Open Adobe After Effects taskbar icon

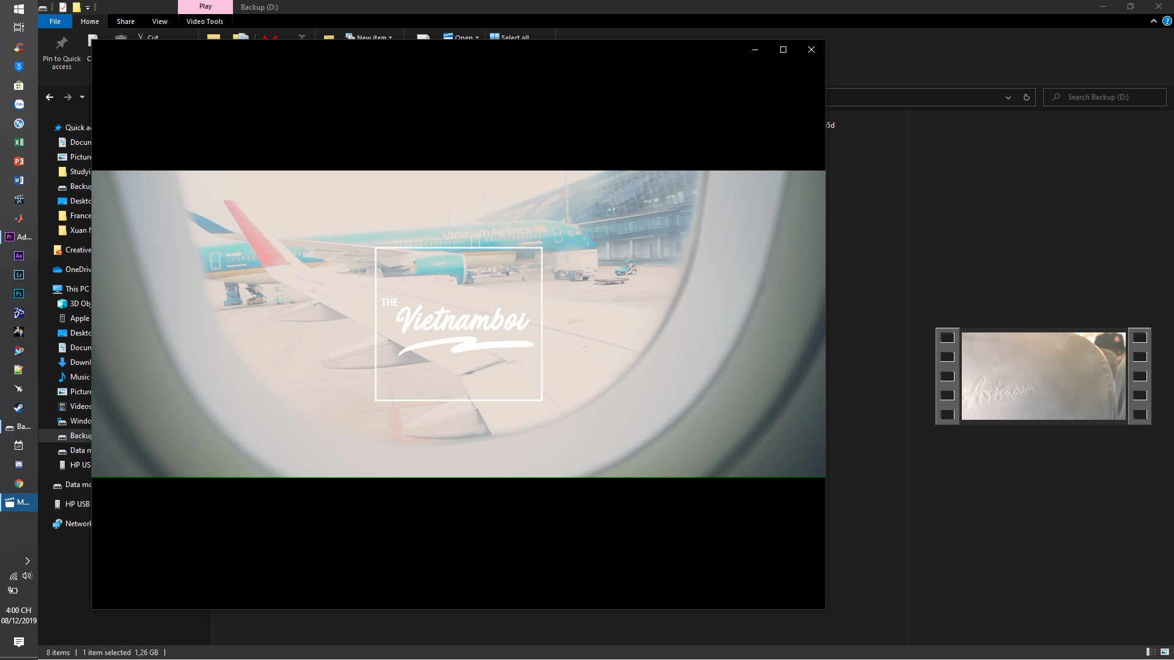tap(19, 256)
